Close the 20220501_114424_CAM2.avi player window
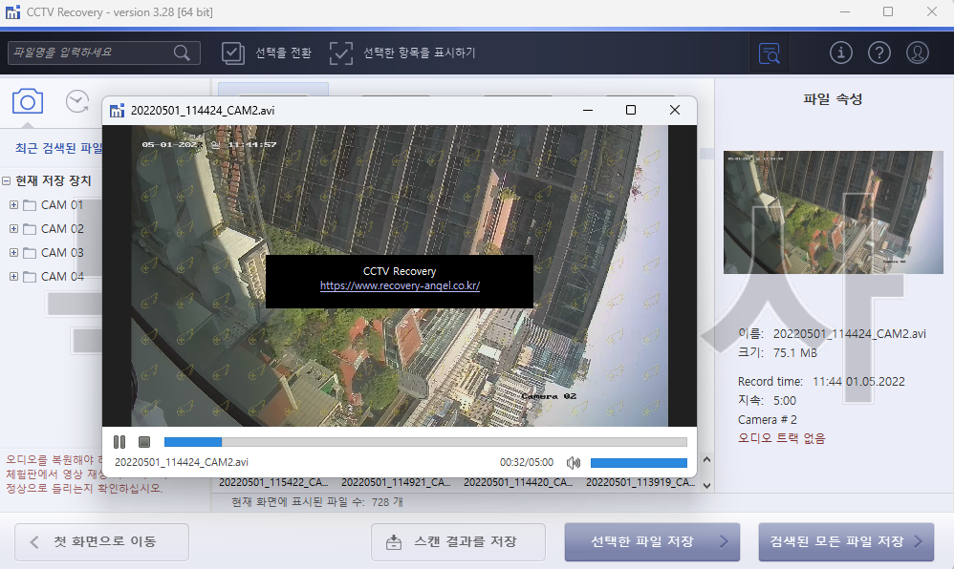The height and width of the screenshot is (569, 954). (675, 110)
